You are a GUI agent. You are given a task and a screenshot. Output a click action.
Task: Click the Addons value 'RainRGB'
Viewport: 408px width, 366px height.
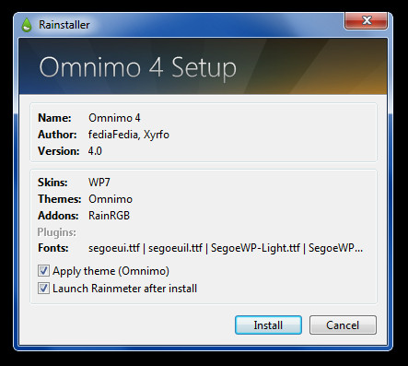tap(109, 216)
